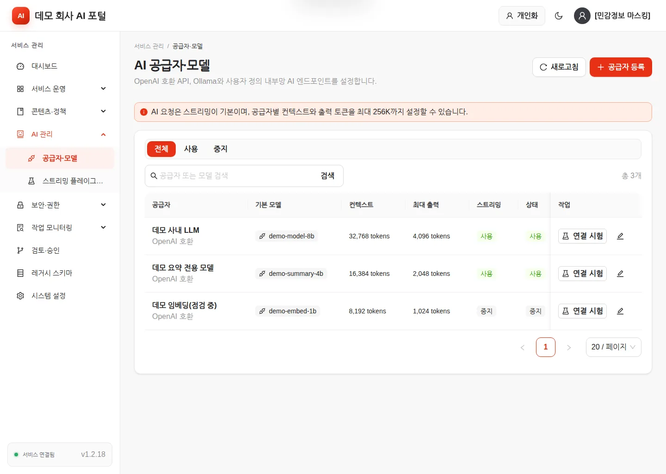Image resolution: width=666 pixels, height=474 pixels.
Task: Click the 상태 사용 tag for 데모 사내 LLM
Action: 536,236
